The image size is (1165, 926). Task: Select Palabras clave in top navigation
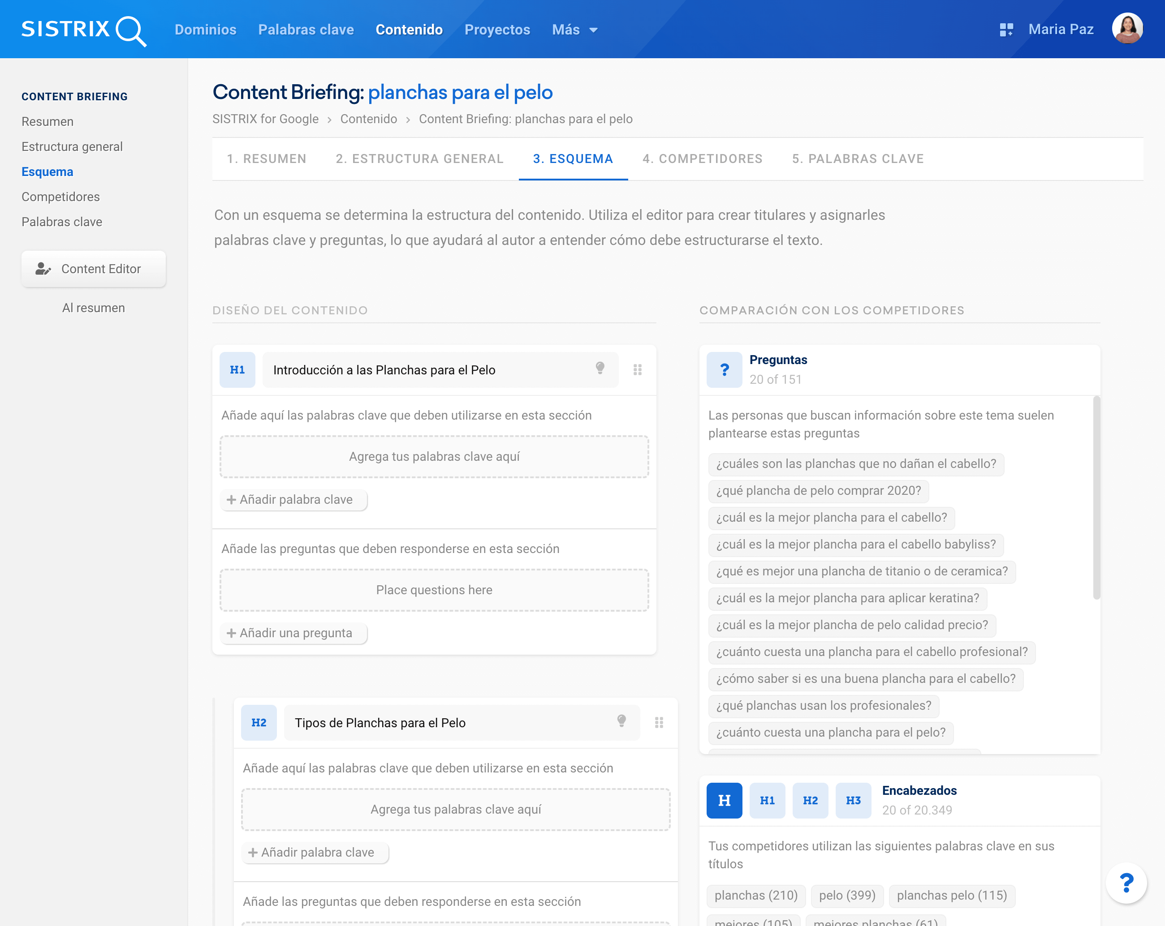(x=306, y=30)
